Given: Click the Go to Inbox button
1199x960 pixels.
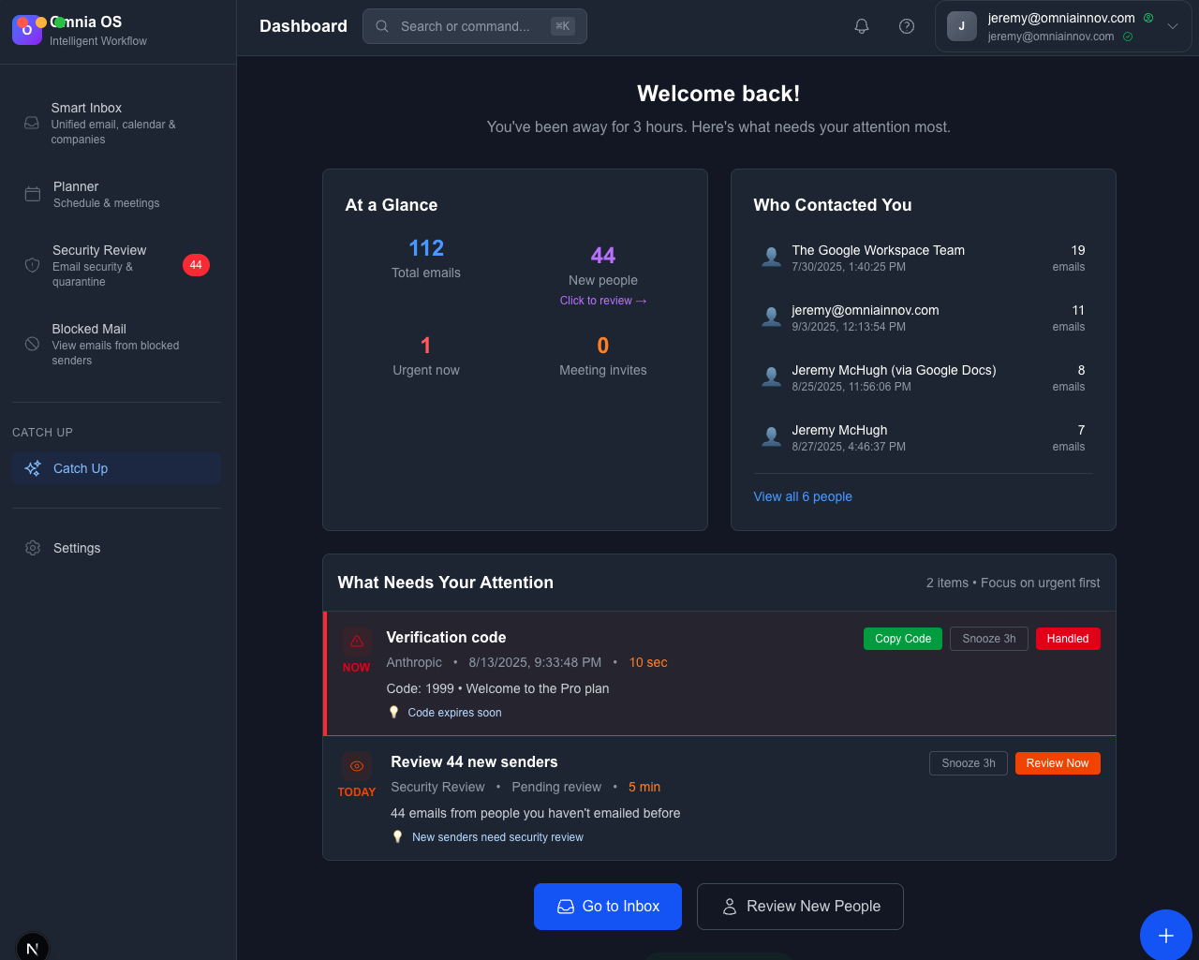Looking at the screenshot, I should (x=607, y=907).
